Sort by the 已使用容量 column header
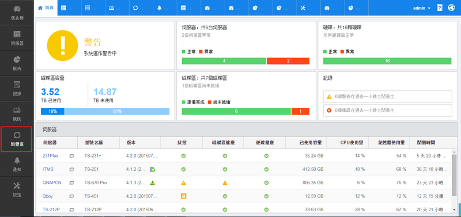Image resolution: width=461 pixels, height=217 pixels. click(x=306, y=143)
